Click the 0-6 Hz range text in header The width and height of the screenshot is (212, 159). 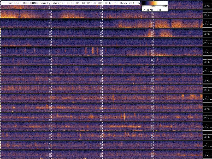click(x=111, y=3)
